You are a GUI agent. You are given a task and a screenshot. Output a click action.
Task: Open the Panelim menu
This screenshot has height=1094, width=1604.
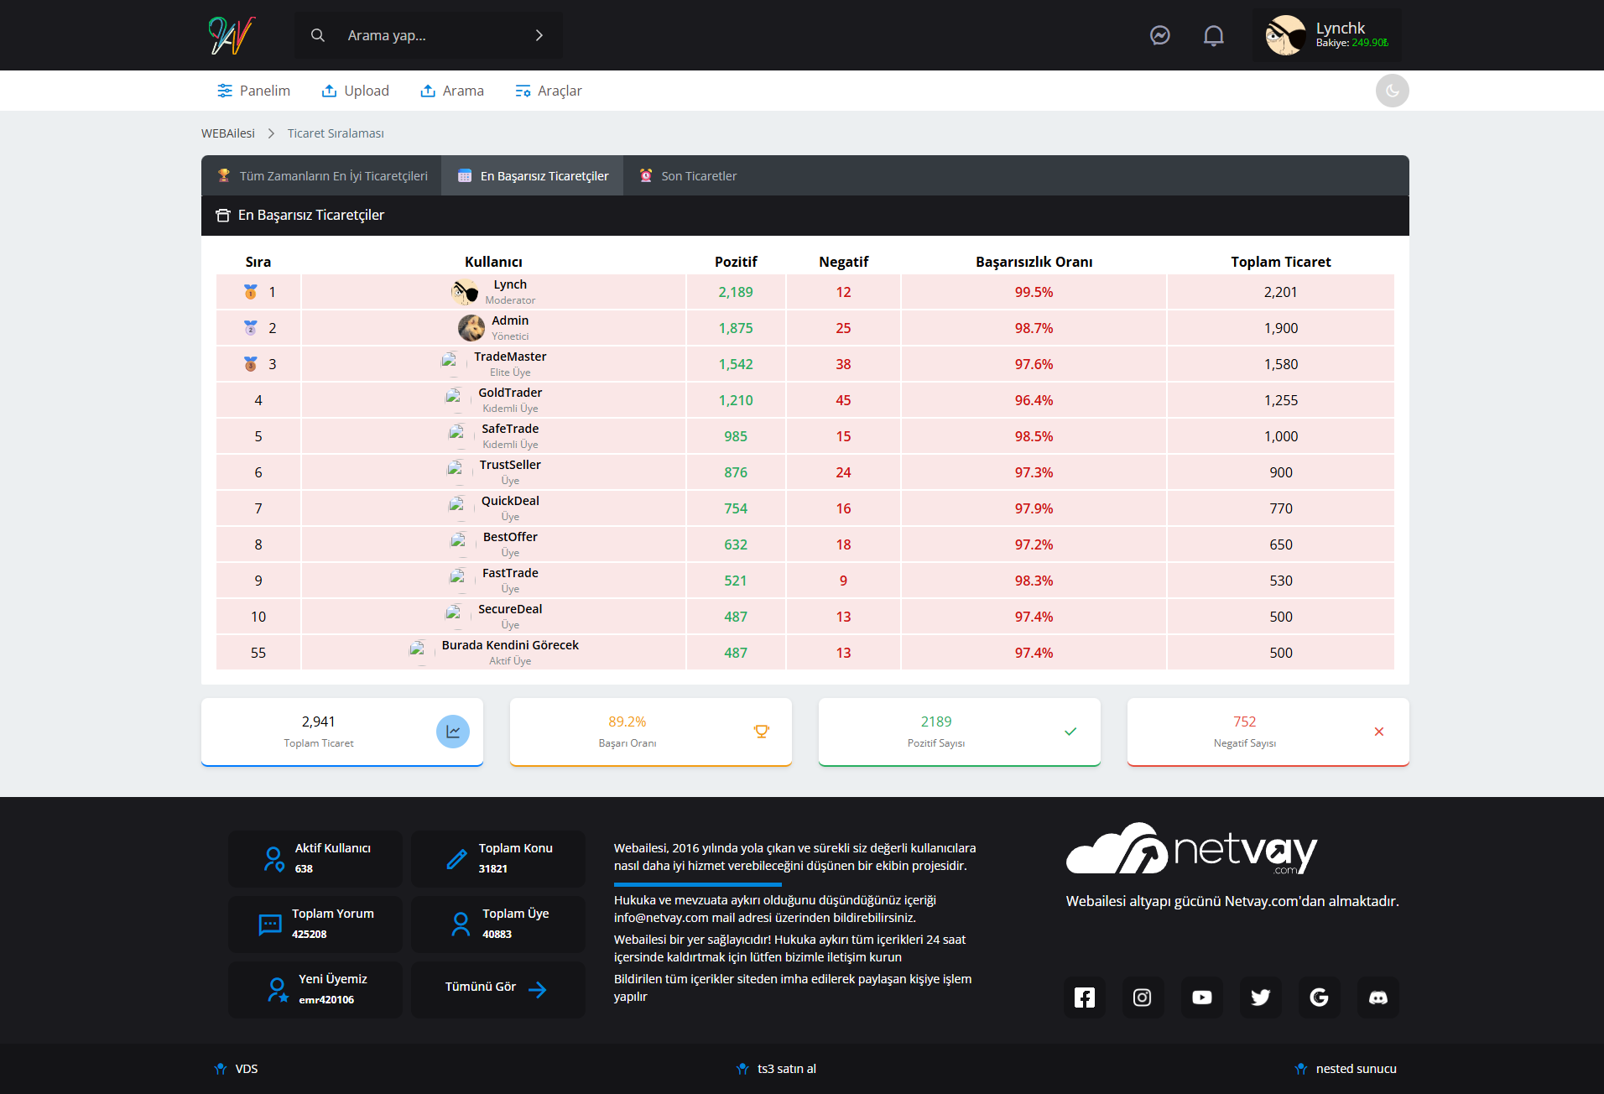pos(253,91)
